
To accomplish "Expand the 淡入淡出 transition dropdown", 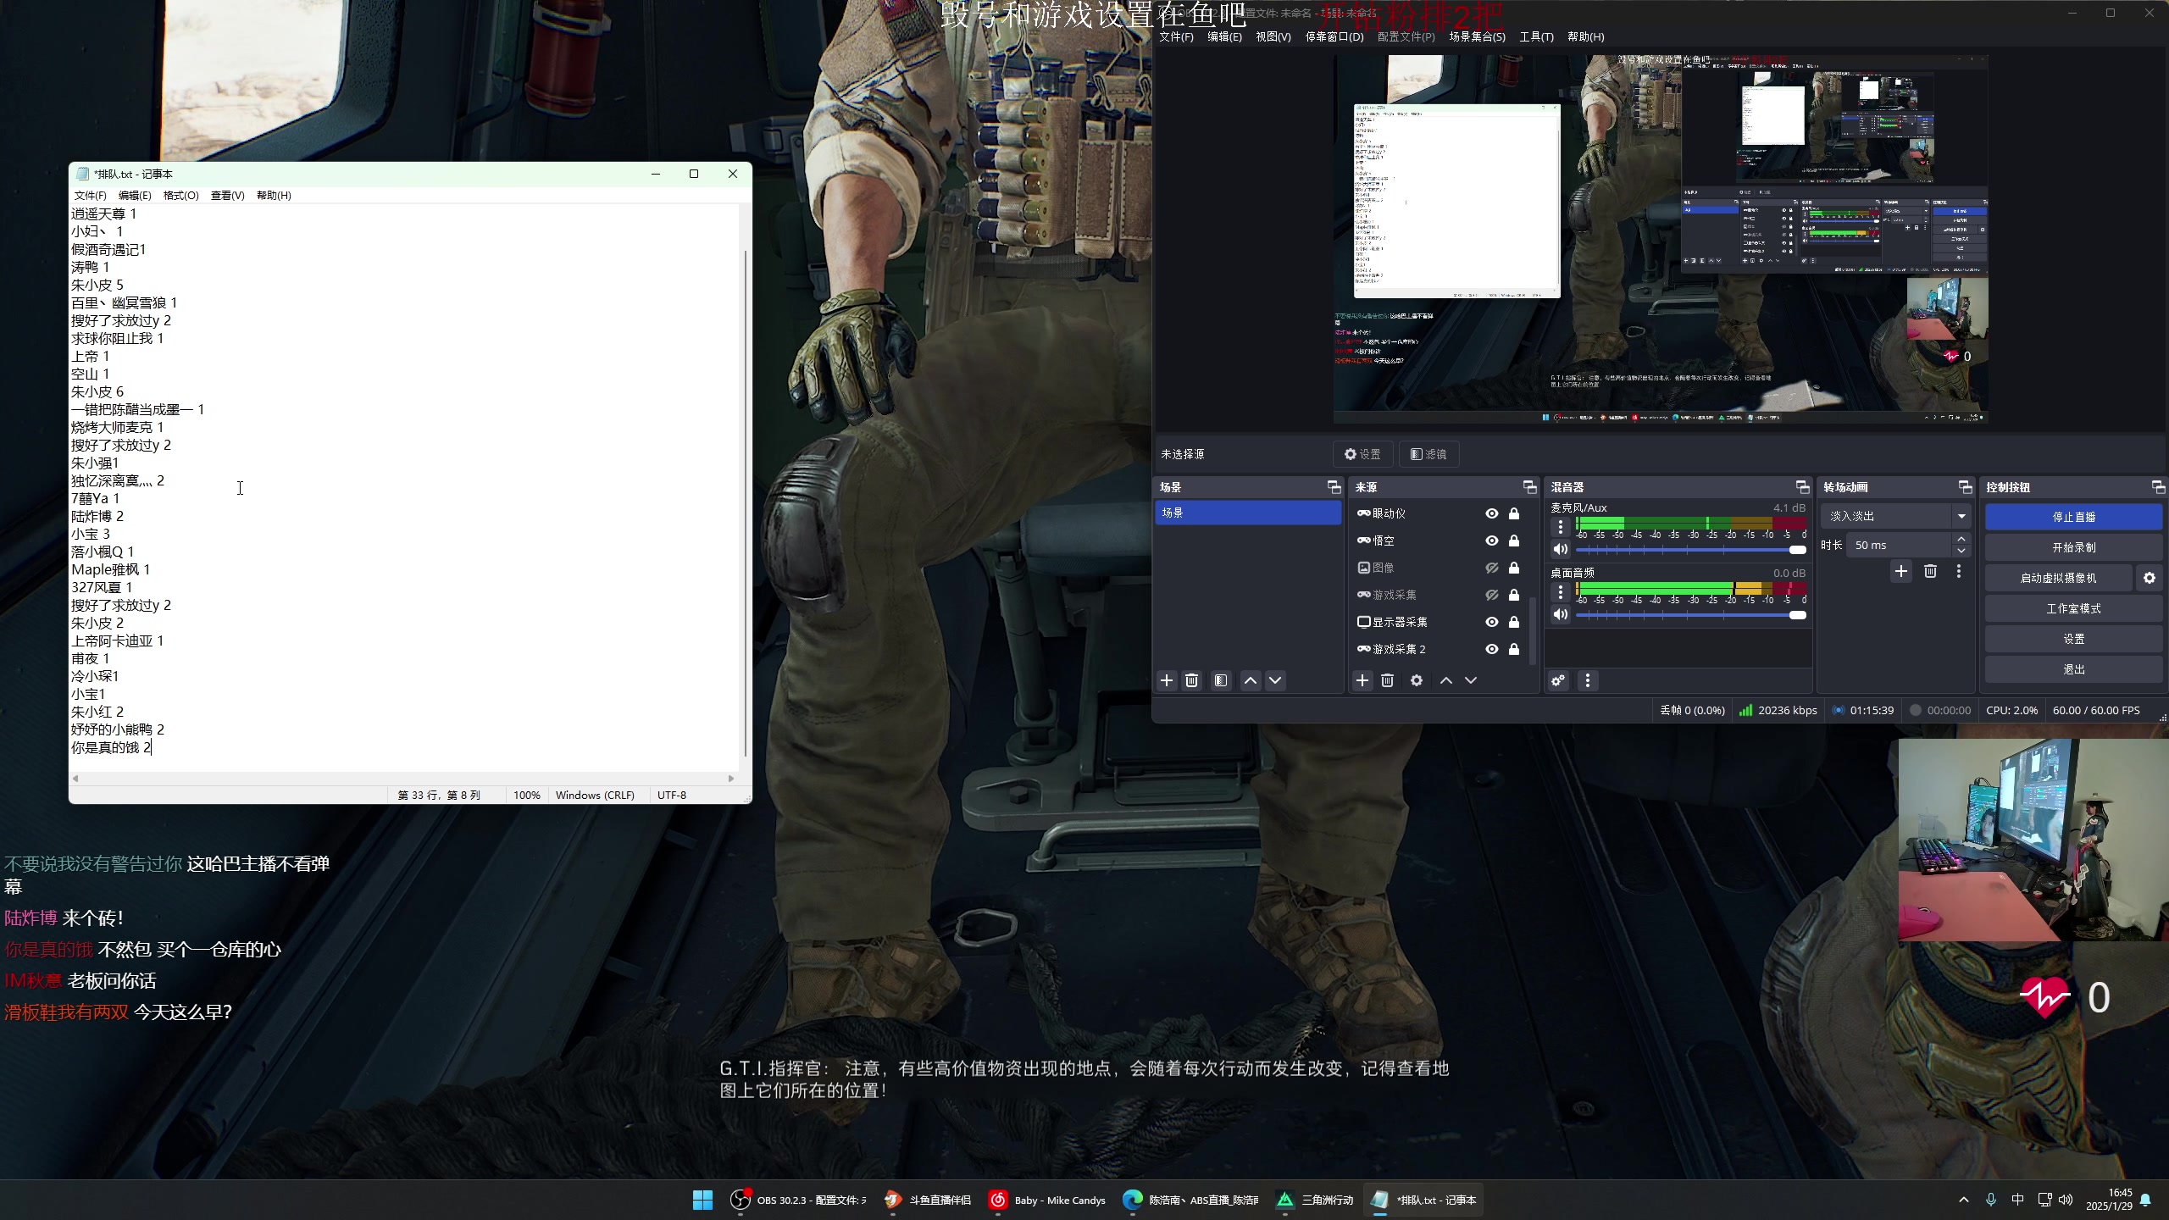I will [x=1961, y=516].
